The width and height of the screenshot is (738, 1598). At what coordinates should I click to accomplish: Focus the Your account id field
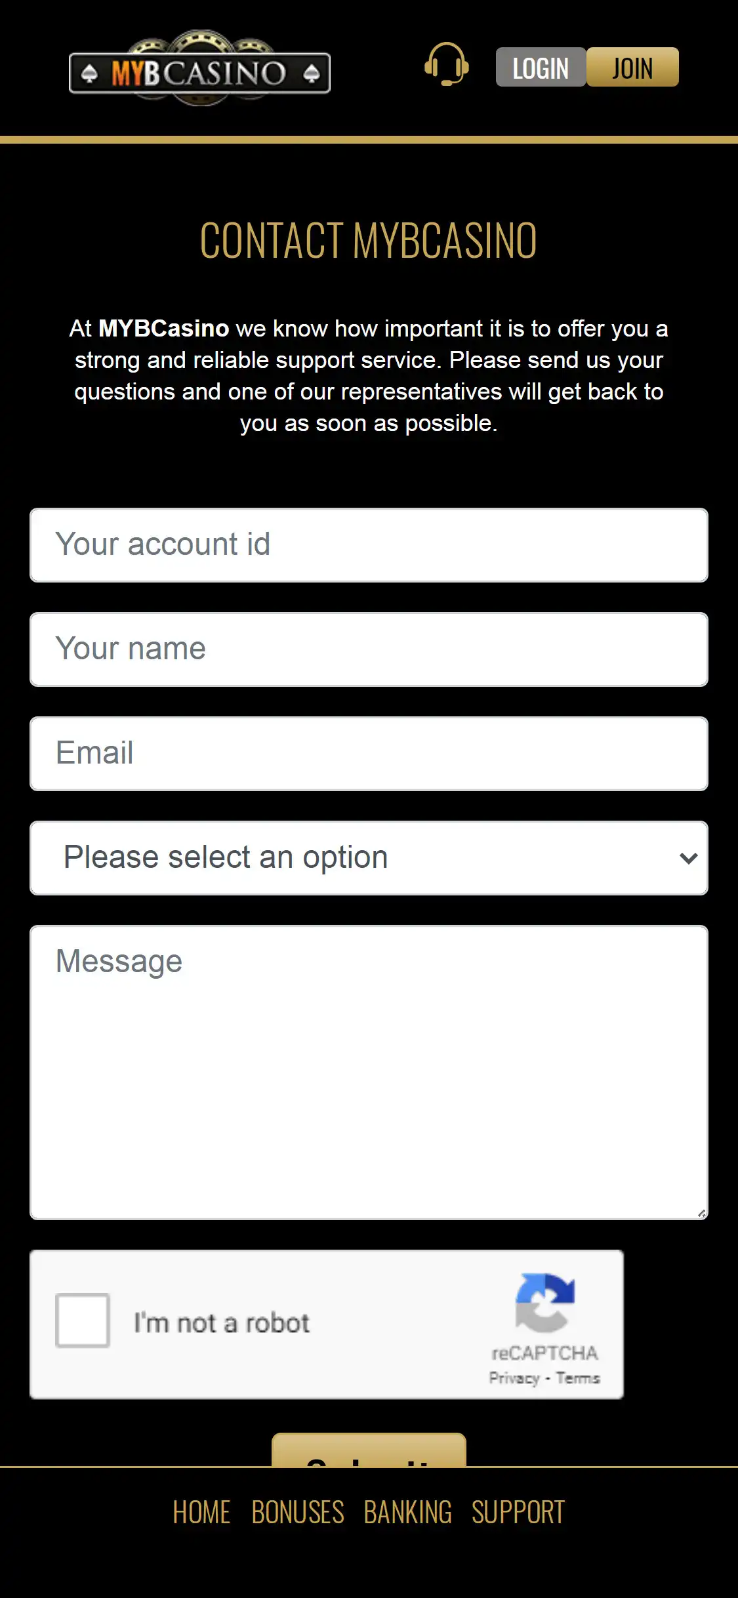click(x=369, y=545)
